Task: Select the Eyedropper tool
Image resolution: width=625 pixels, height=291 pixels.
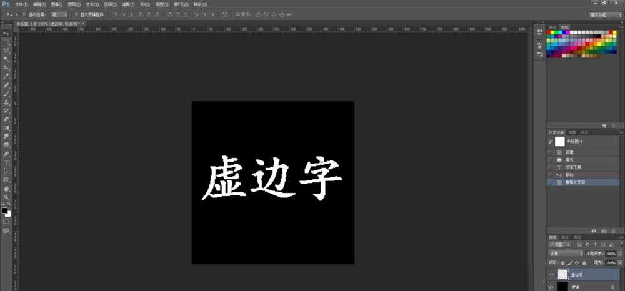Action: pyautogui.click(x=6, y=76)
